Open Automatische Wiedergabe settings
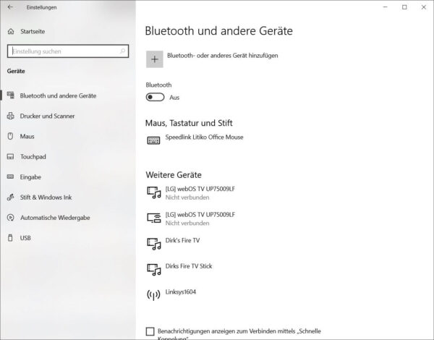 point(55,218)
